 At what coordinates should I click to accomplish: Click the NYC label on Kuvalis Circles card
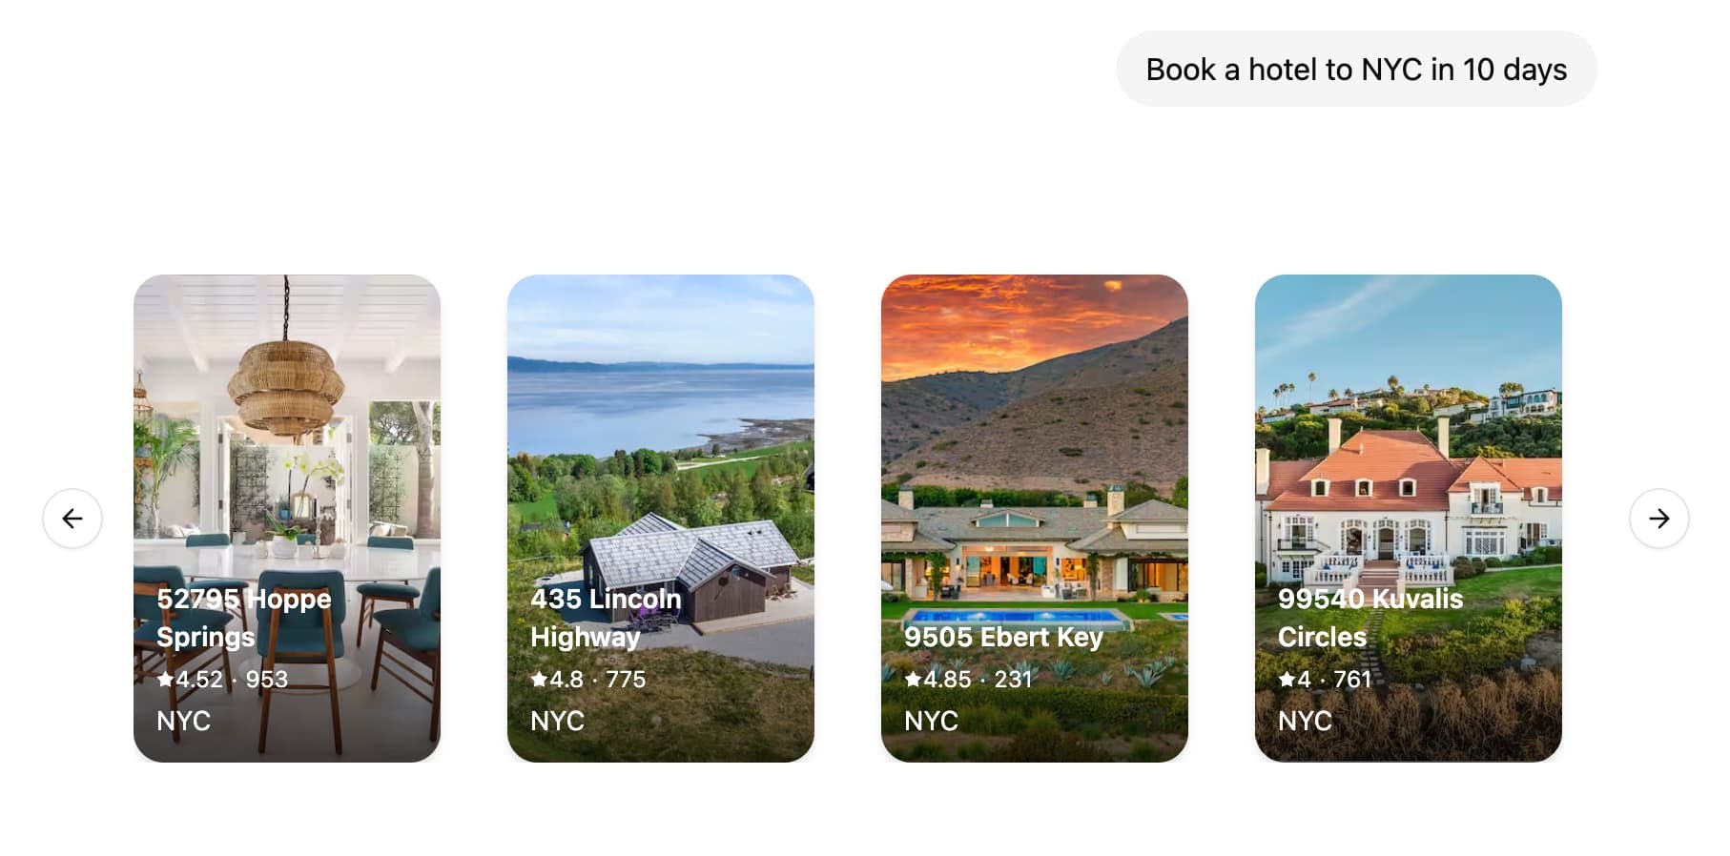tap(1307, 722)
